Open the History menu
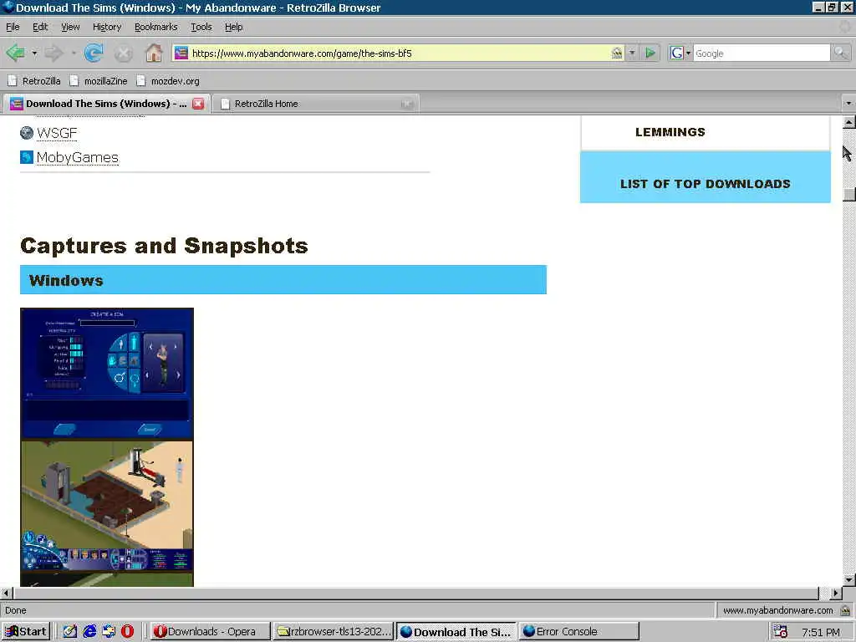Screen dimensions: 856x642 pos(107,27)
